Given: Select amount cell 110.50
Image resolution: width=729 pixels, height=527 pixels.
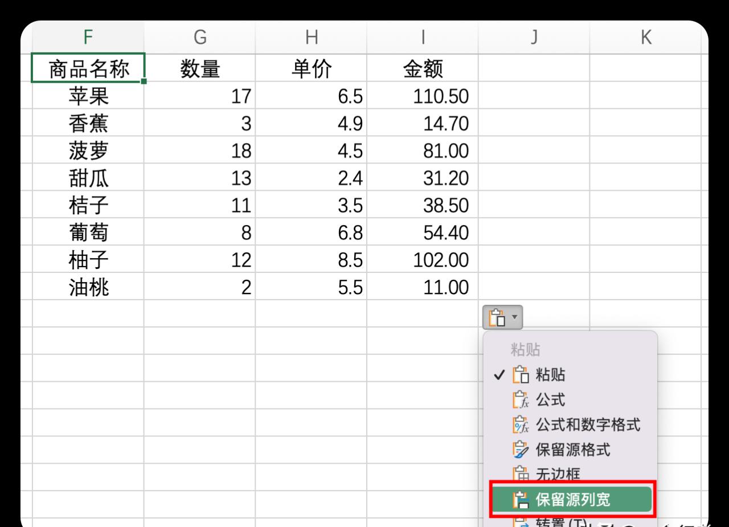Looking at the screenshot, I should (423, 96).
